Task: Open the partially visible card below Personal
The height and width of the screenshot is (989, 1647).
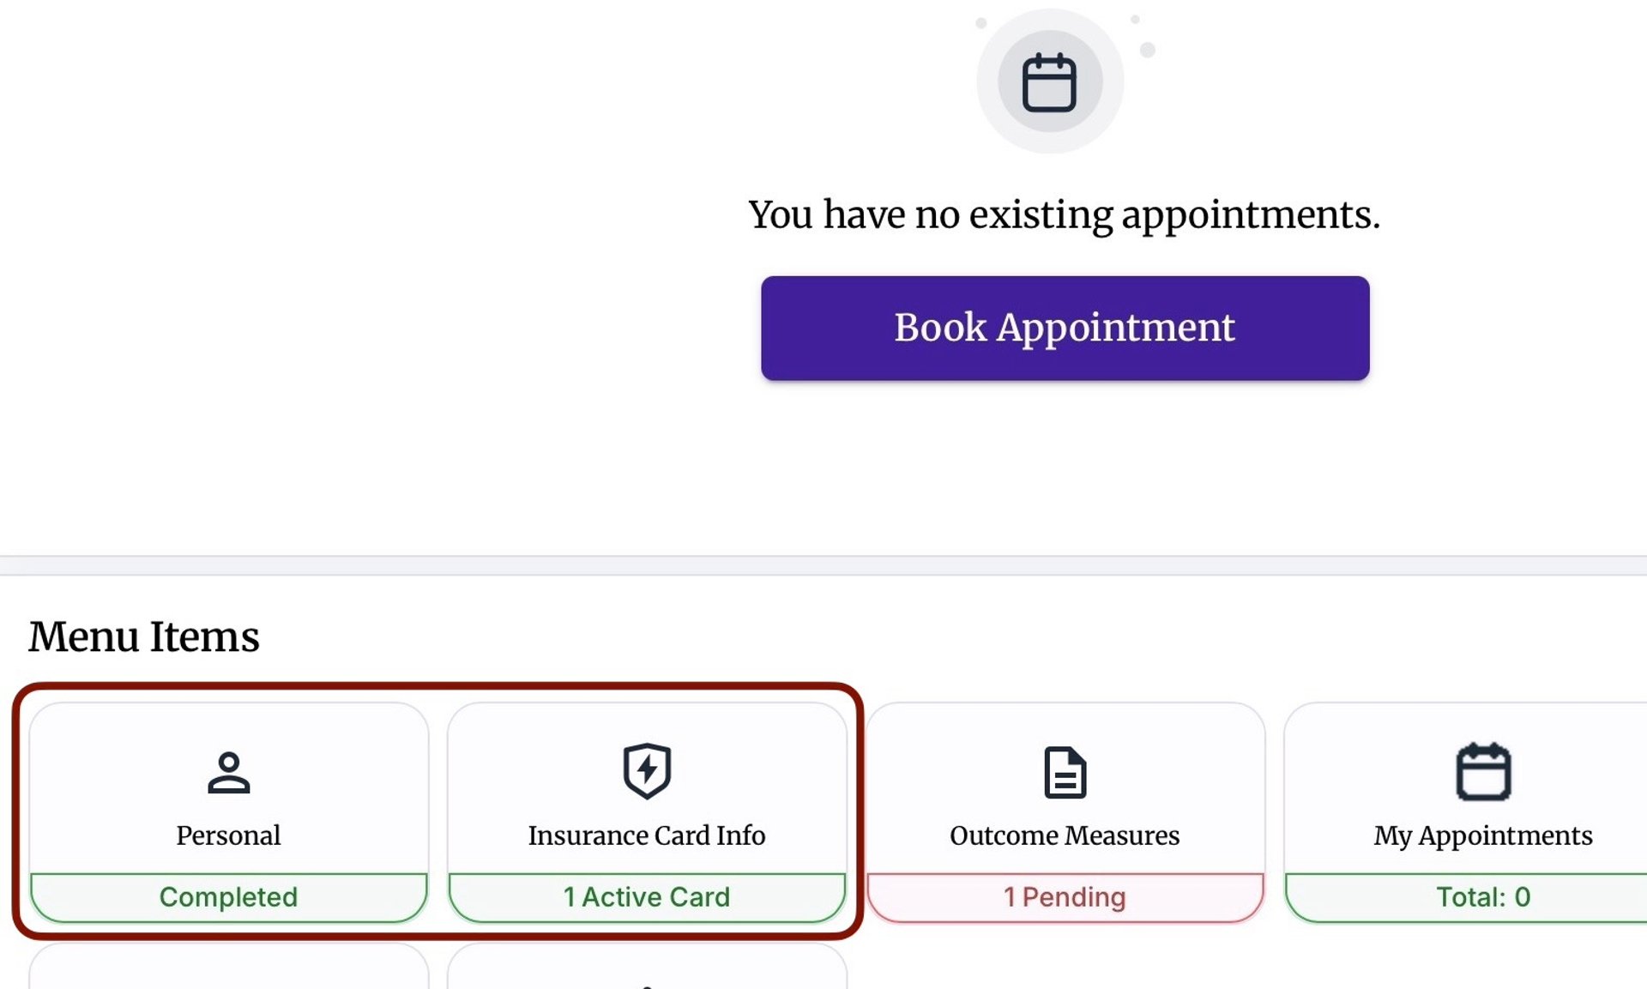Action: pyautogui.click(x=228, y=969)
